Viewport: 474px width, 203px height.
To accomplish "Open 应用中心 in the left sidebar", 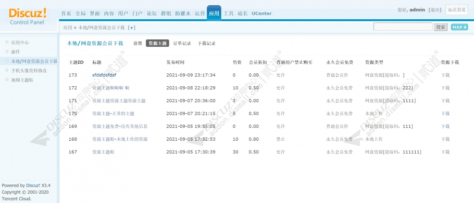I will click(20, 43).
